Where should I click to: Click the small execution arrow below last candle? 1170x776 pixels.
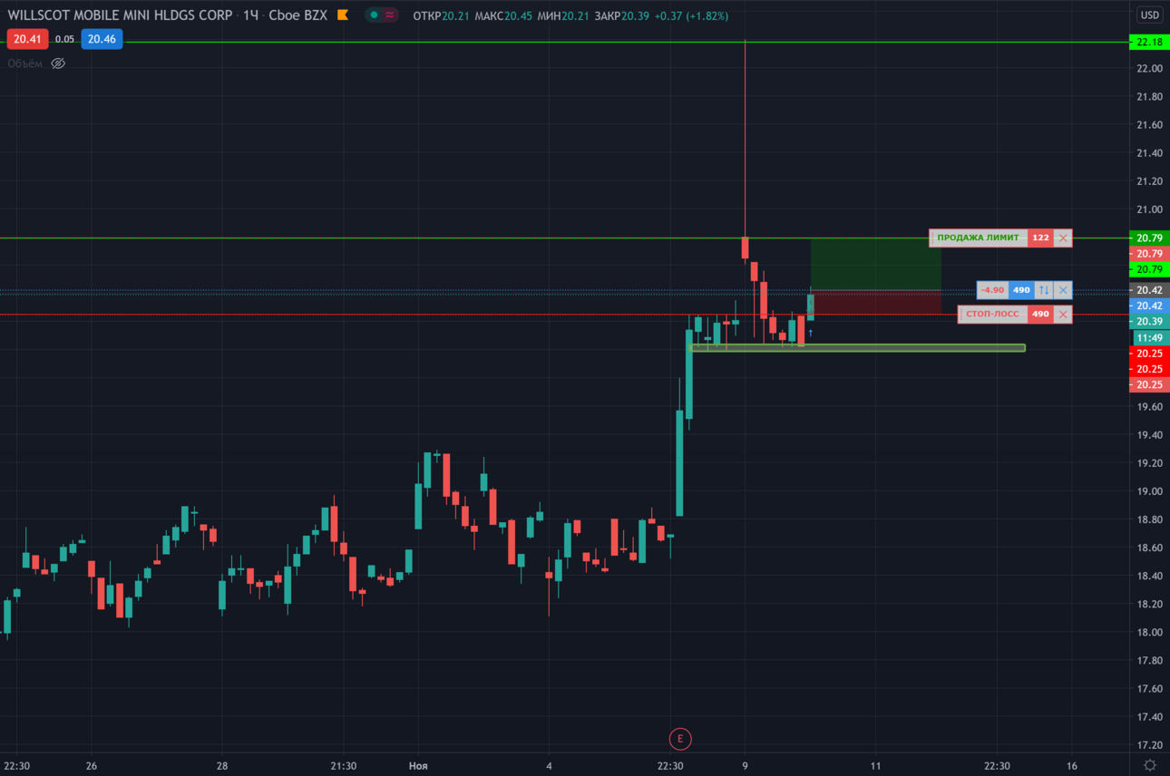(x=811, y=334)
